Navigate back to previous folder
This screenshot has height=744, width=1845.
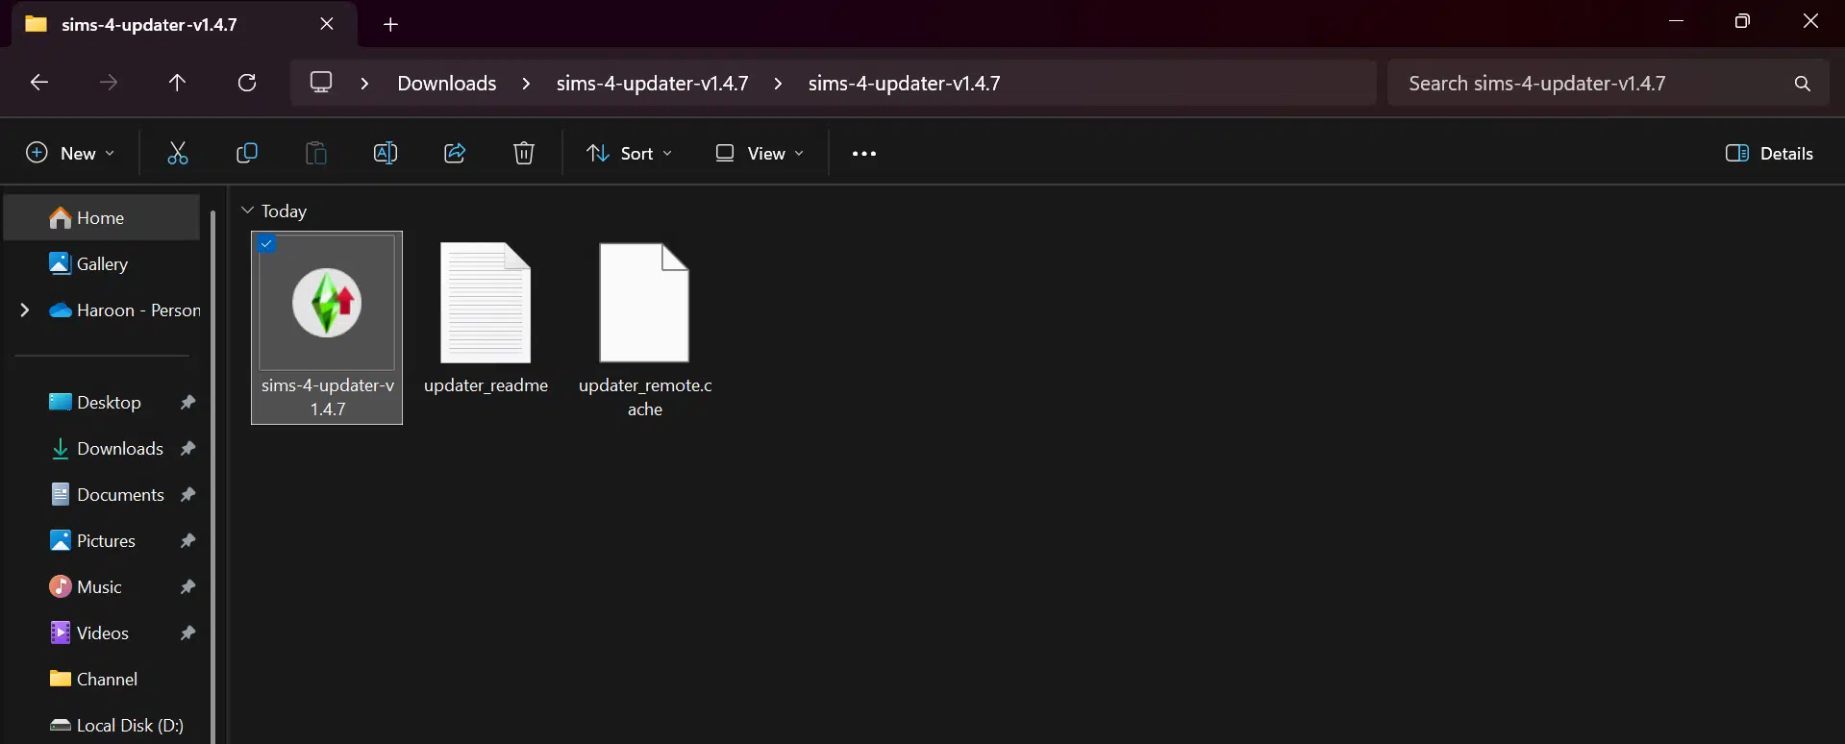point(39,83)
